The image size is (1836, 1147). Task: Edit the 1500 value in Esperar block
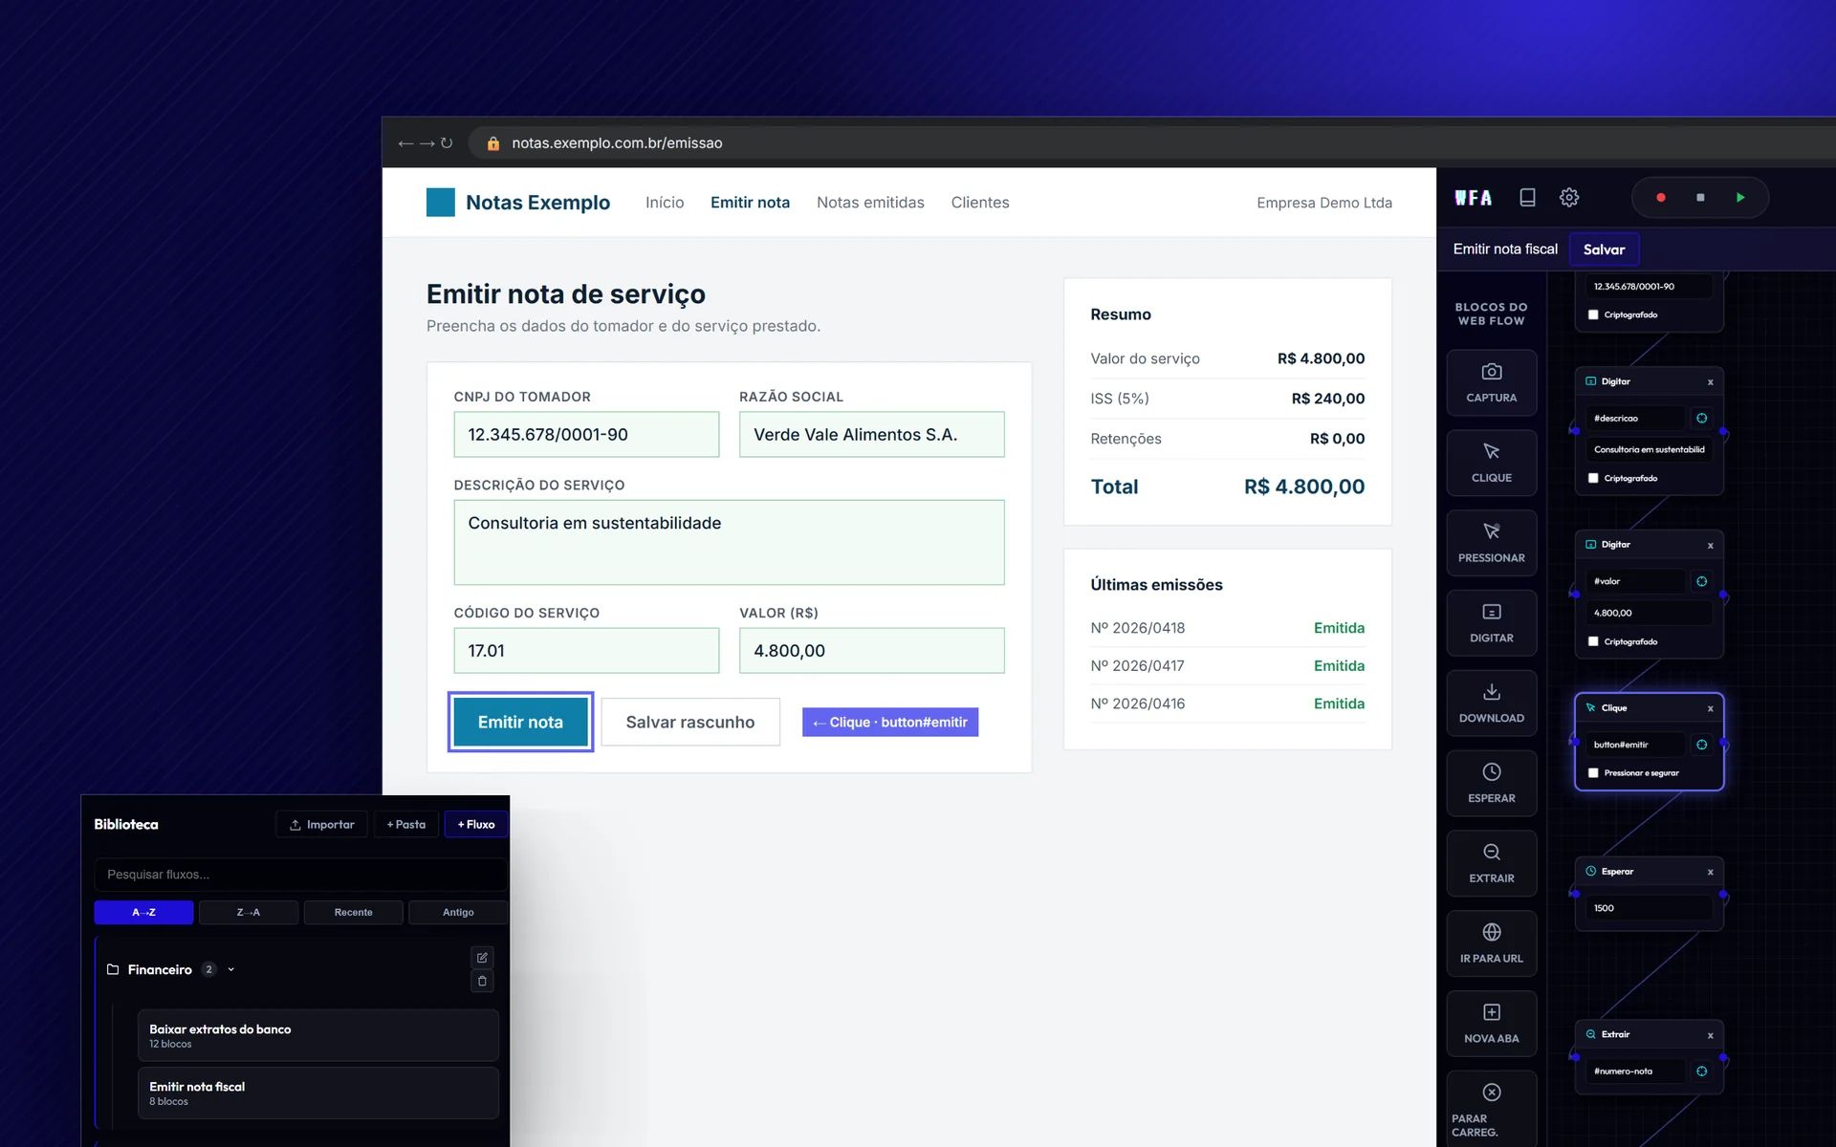point(1649,908)
